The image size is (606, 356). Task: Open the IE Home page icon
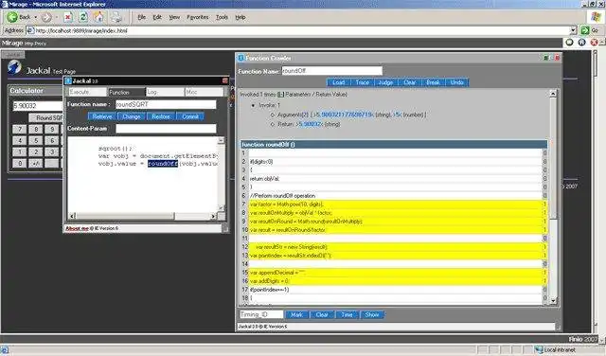pos(98,17)
